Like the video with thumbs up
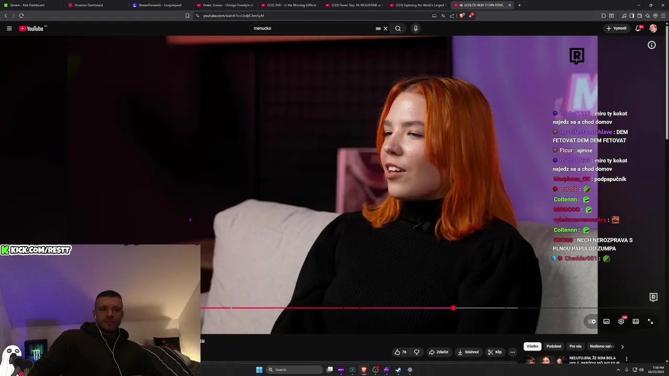The width and height of the screenshot is (669, 376). [x=400, y=352]
